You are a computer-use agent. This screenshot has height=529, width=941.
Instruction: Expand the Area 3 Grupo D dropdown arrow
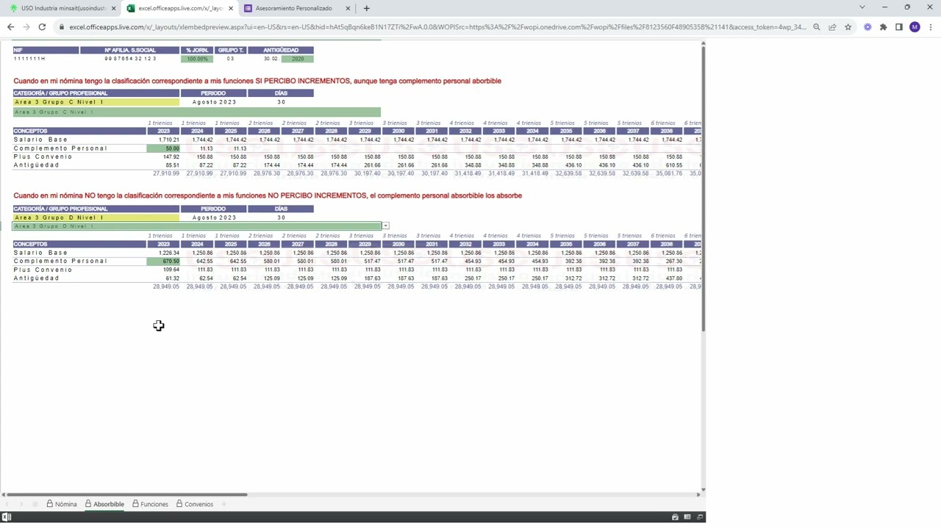pos(385,226)
